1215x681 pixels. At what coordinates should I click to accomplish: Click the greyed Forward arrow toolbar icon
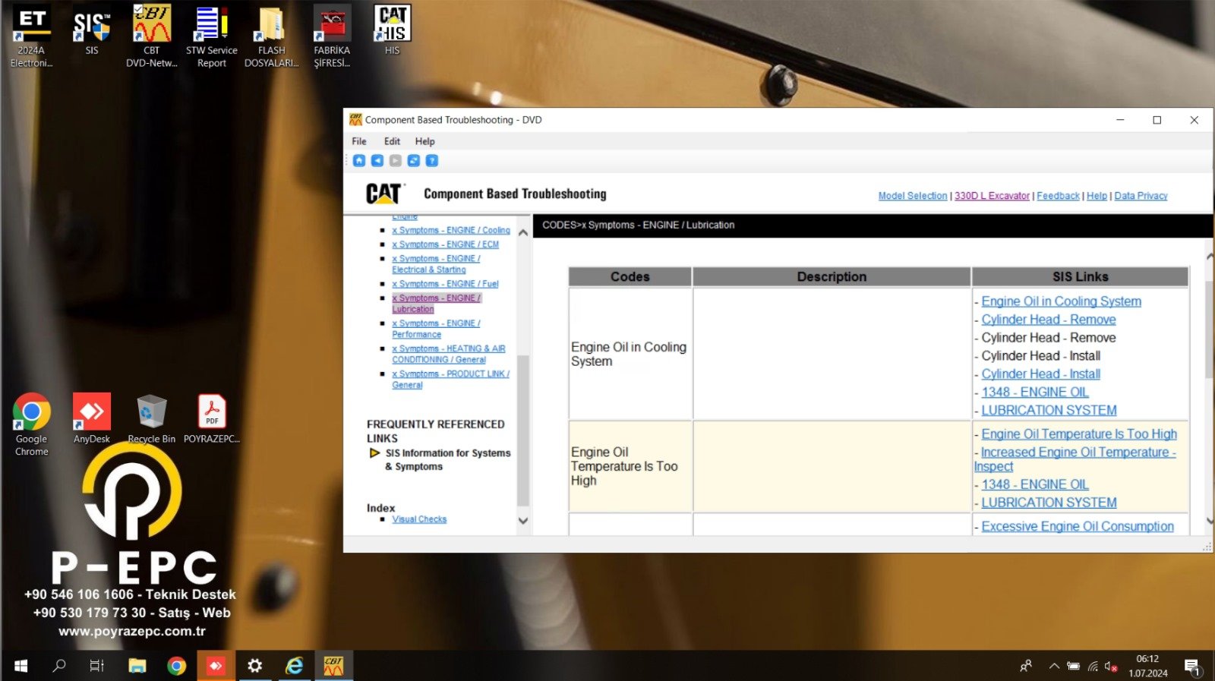click(396, 161)
